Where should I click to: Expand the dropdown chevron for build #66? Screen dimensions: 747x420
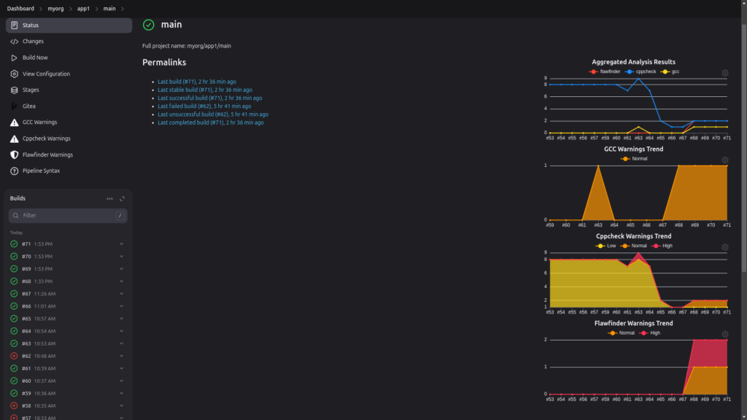122,306
